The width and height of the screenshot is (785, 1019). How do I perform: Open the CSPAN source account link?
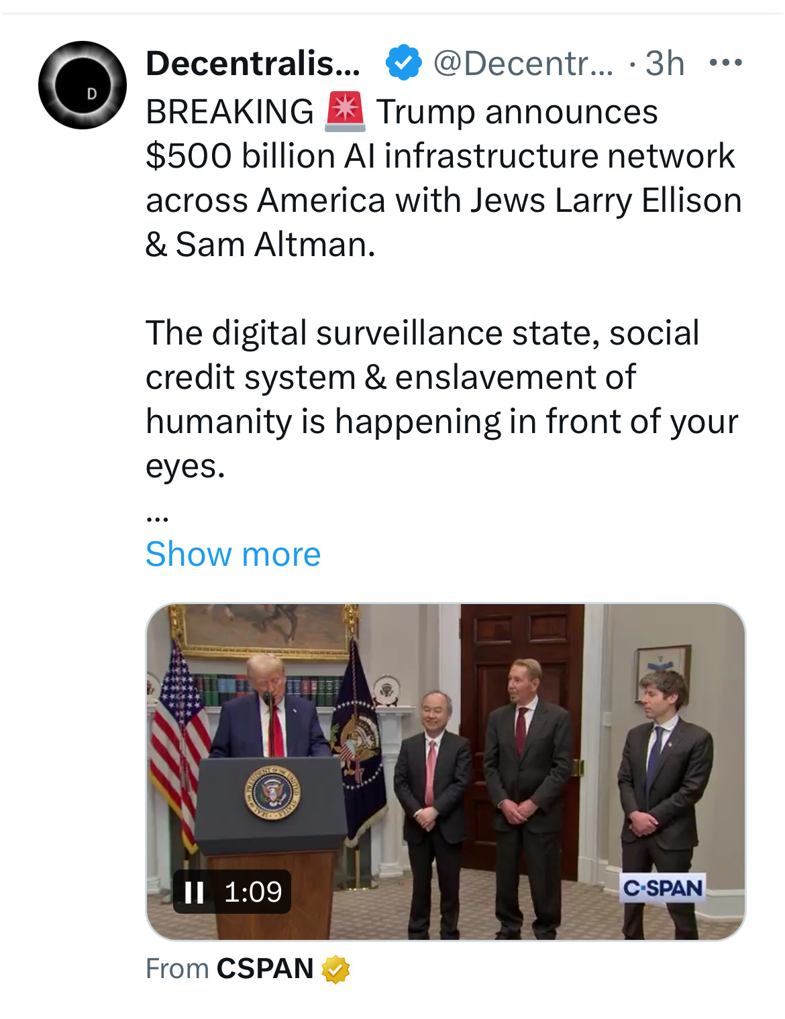click(x=264, y=969)
